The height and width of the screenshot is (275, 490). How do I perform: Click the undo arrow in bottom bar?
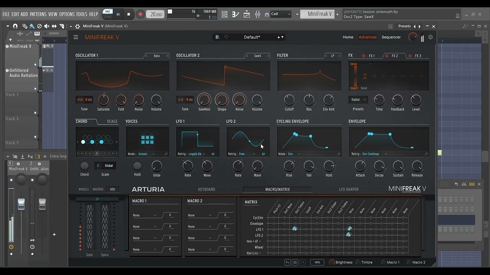pyautogui.click(x=287, y=262)
